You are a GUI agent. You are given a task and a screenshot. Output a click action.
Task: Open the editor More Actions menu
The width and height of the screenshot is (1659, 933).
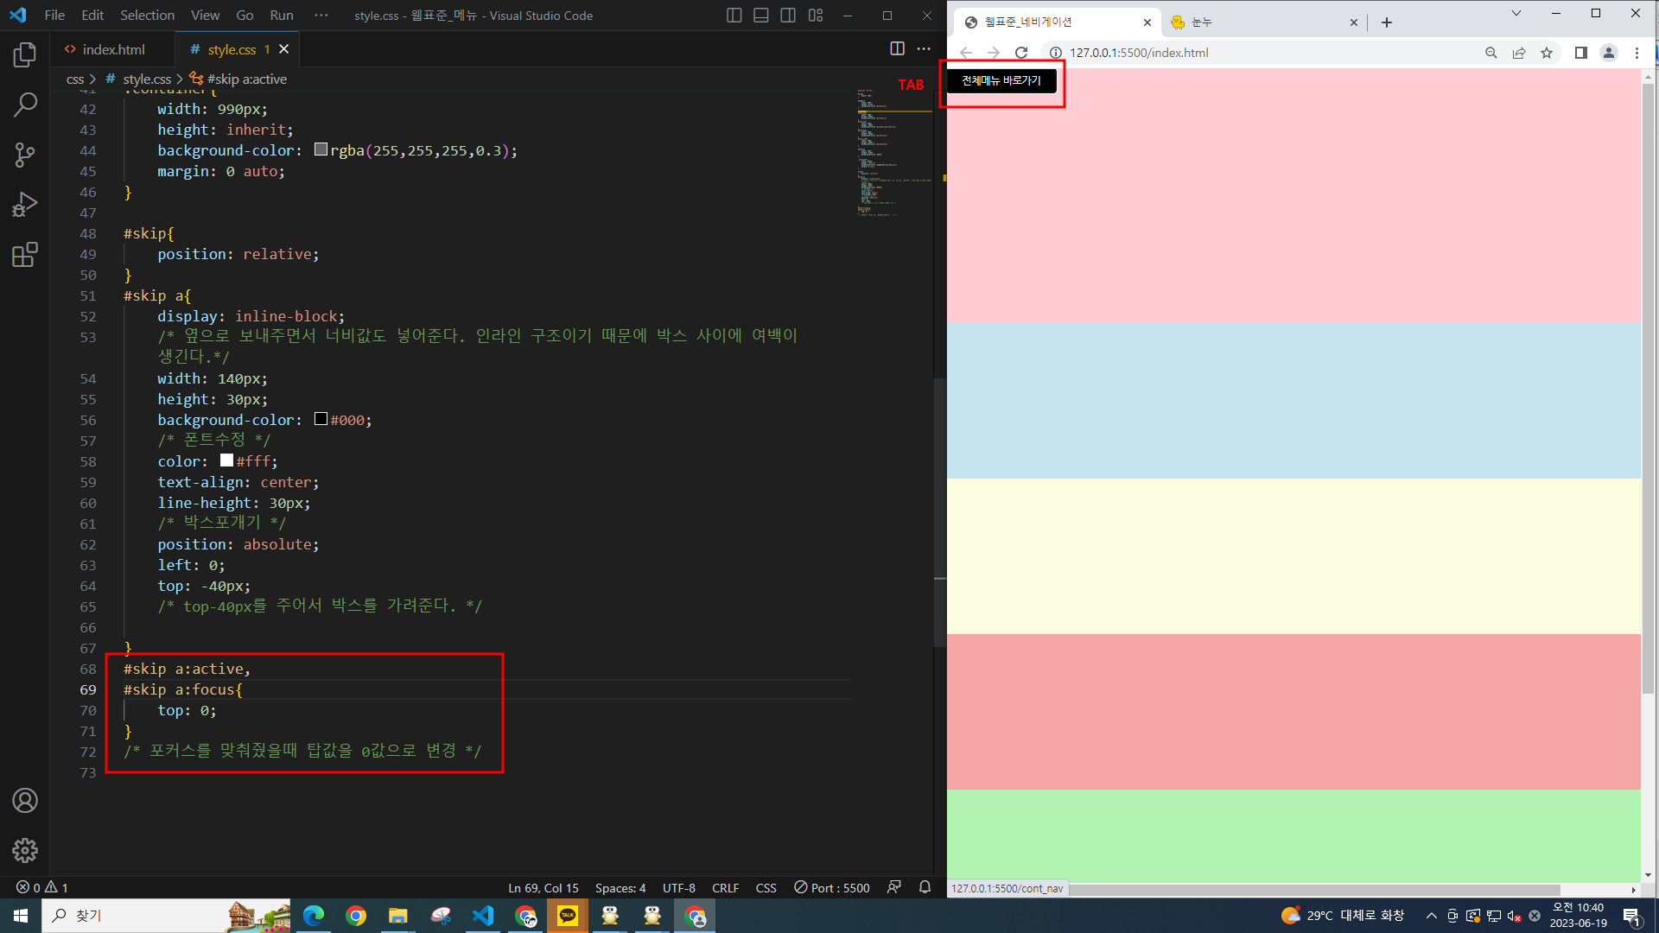tap(924, 49)
